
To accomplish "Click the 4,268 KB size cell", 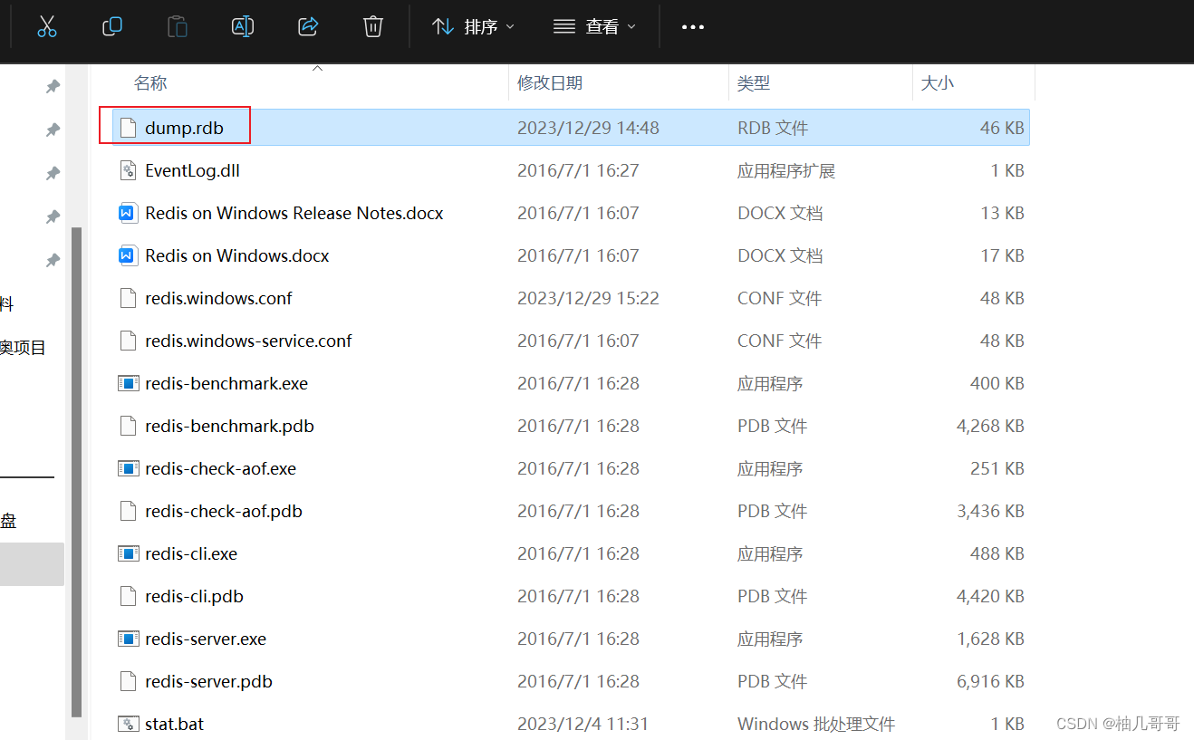I will tap(990, 426).
